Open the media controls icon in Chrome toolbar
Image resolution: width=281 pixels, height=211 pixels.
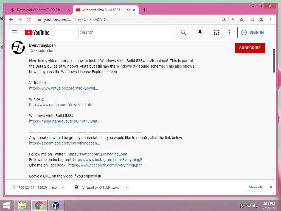[252, 20]
